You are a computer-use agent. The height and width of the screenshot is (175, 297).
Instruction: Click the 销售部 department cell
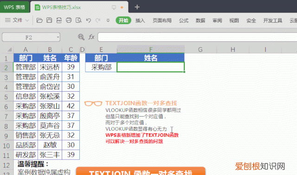click(x=26, y=135)
